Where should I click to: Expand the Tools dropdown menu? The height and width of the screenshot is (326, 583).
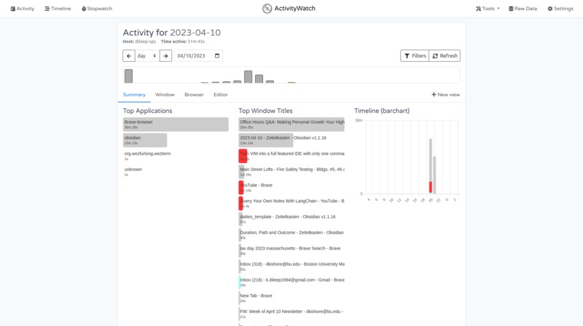488,9
